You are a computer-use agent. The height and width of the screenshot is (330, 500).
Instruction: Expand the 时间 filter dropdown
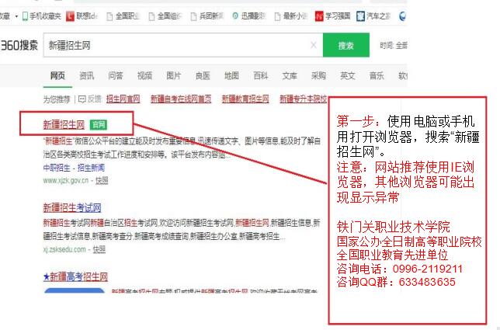coord(393,46)
